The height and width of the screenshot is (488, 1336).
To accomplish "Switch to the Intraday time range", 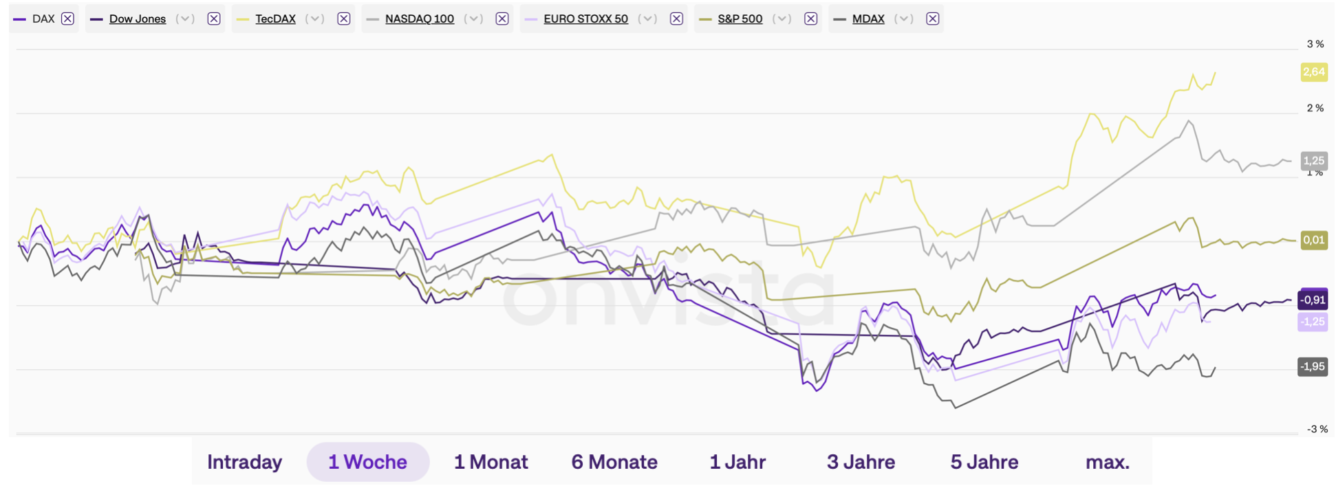I will pos(245,462).
